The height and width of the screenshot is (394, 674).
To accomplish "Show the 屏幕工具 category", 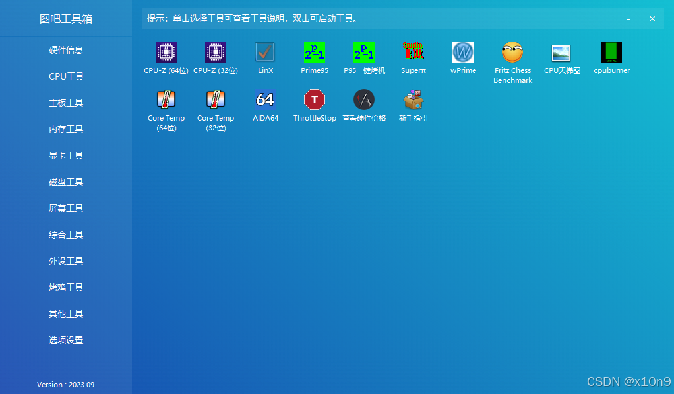I will click(66, 208).
